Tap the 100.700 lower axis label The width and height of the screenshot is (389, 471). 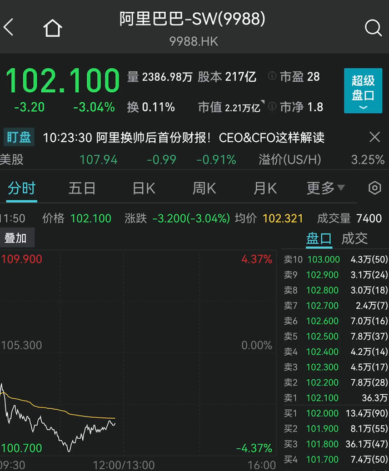pyautogui.click(x=22, y=448)
